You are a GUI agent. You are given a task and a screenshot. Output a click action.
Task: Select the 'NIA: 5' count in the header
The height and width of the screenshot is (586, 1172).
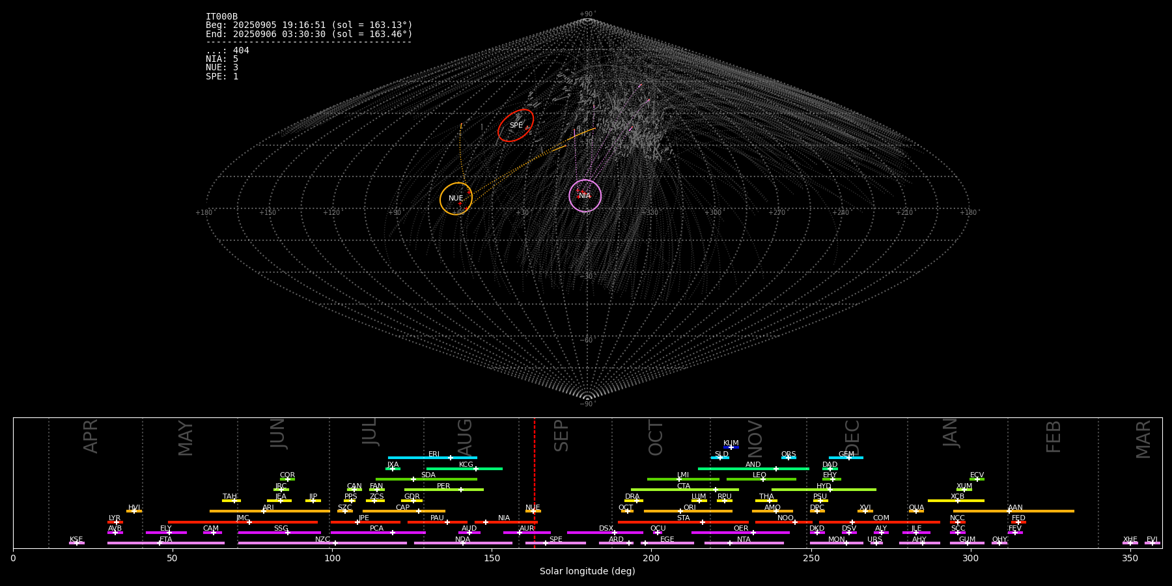point(222,59)
